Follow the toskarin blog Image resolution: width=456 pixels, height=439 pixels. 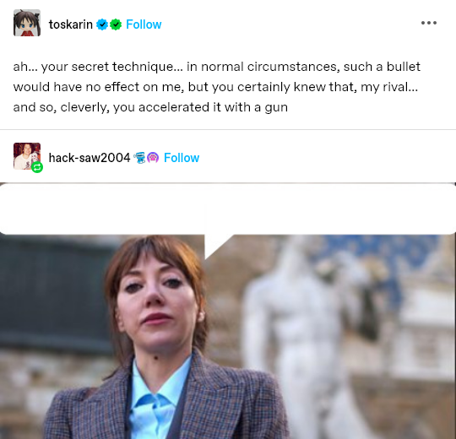(144, 24)
